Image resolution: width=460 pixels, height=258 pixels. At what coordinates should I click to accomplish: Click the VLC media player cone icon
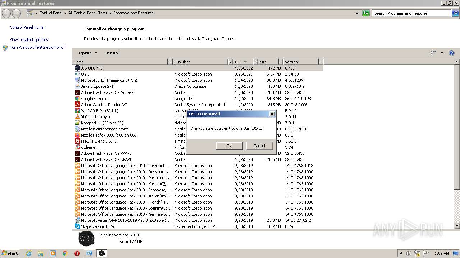78,117
